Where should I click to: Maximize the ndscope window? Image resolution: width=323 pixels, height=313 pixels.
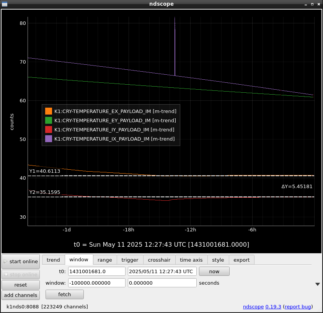312,4
